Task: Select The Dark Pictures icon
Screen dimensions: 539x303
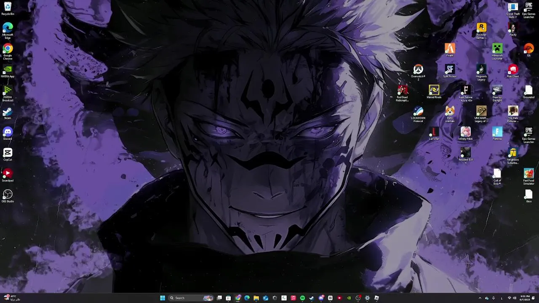Action: [x=513, y=114]
